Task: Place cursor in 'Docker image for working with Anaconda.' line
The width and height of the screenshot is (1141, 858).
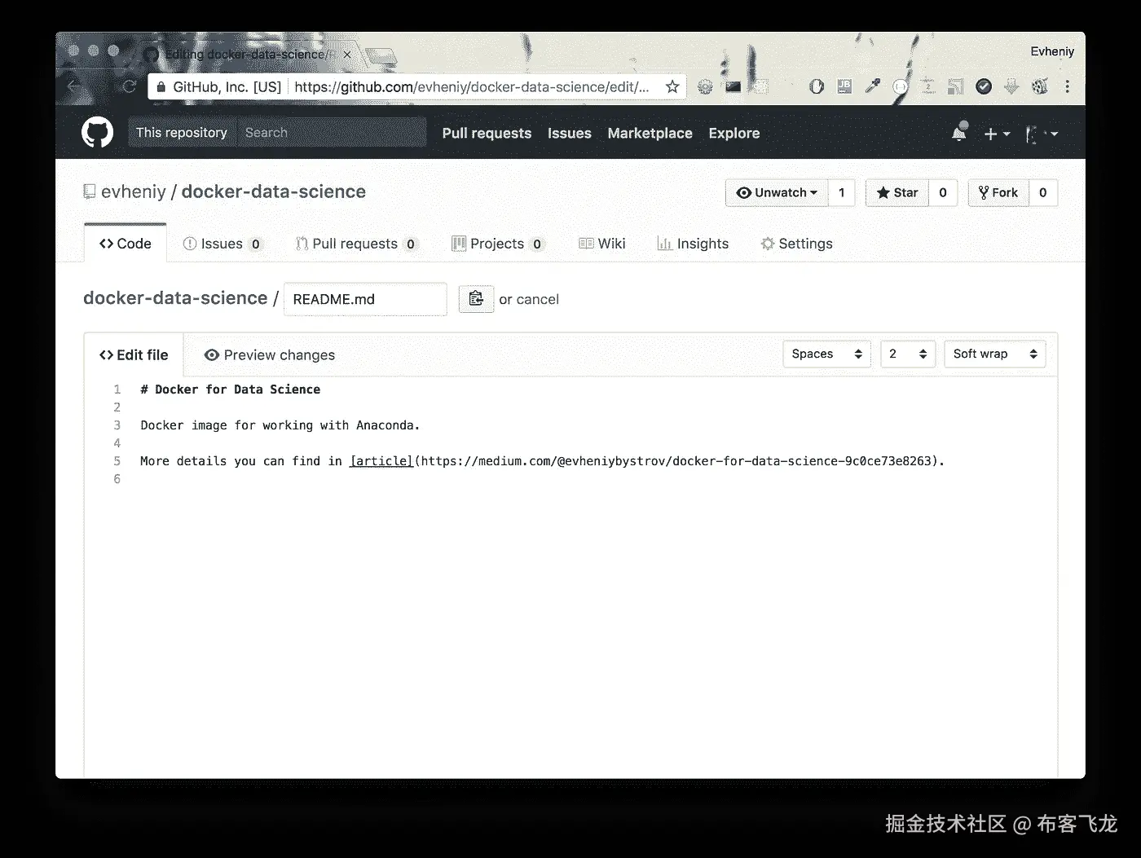Action: (x=280, y=425)
